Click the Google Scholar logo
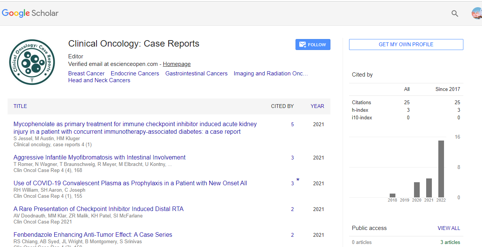 (x=30, y=13)
